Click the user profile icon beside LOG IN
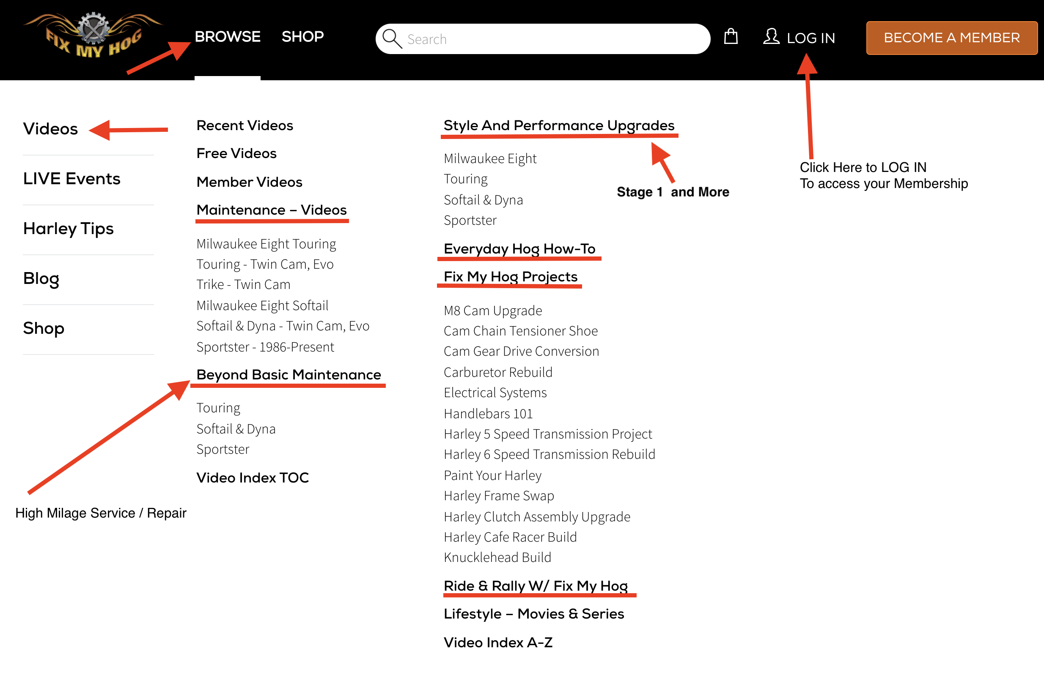The width and height of the screenshot is (1044, 676). click(x=771, y=36)
